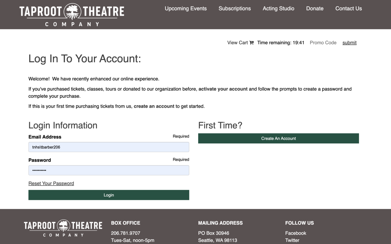Submit the promo code
This screenshot has width=391, height=244.
click(349, 43)
